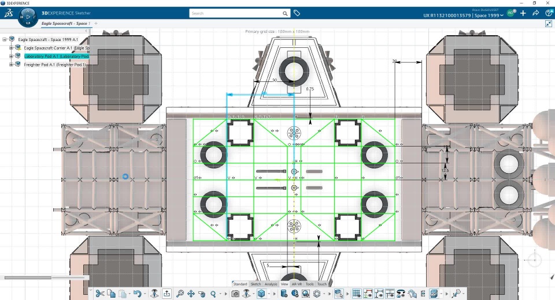555x300 pixels.
Task: Open the Undo history dropdown arrow
Action: (145, 294)
